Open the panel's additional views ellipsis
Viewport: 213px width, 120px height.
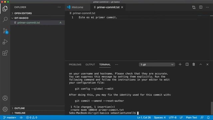pos(116,65)
